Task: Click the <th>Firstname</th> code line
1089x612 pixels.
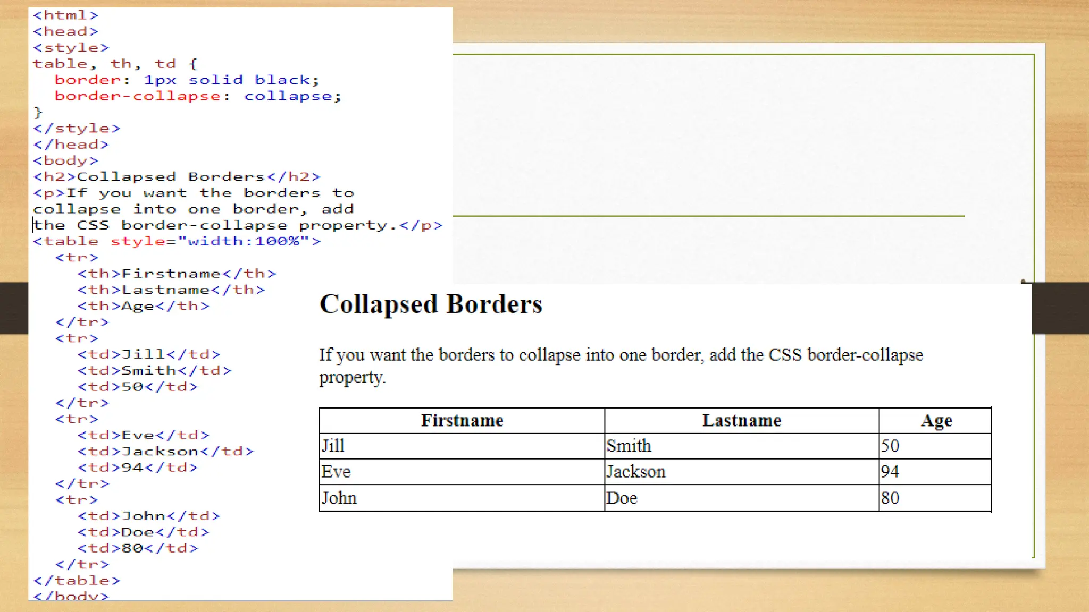Action: coord(177,274)
